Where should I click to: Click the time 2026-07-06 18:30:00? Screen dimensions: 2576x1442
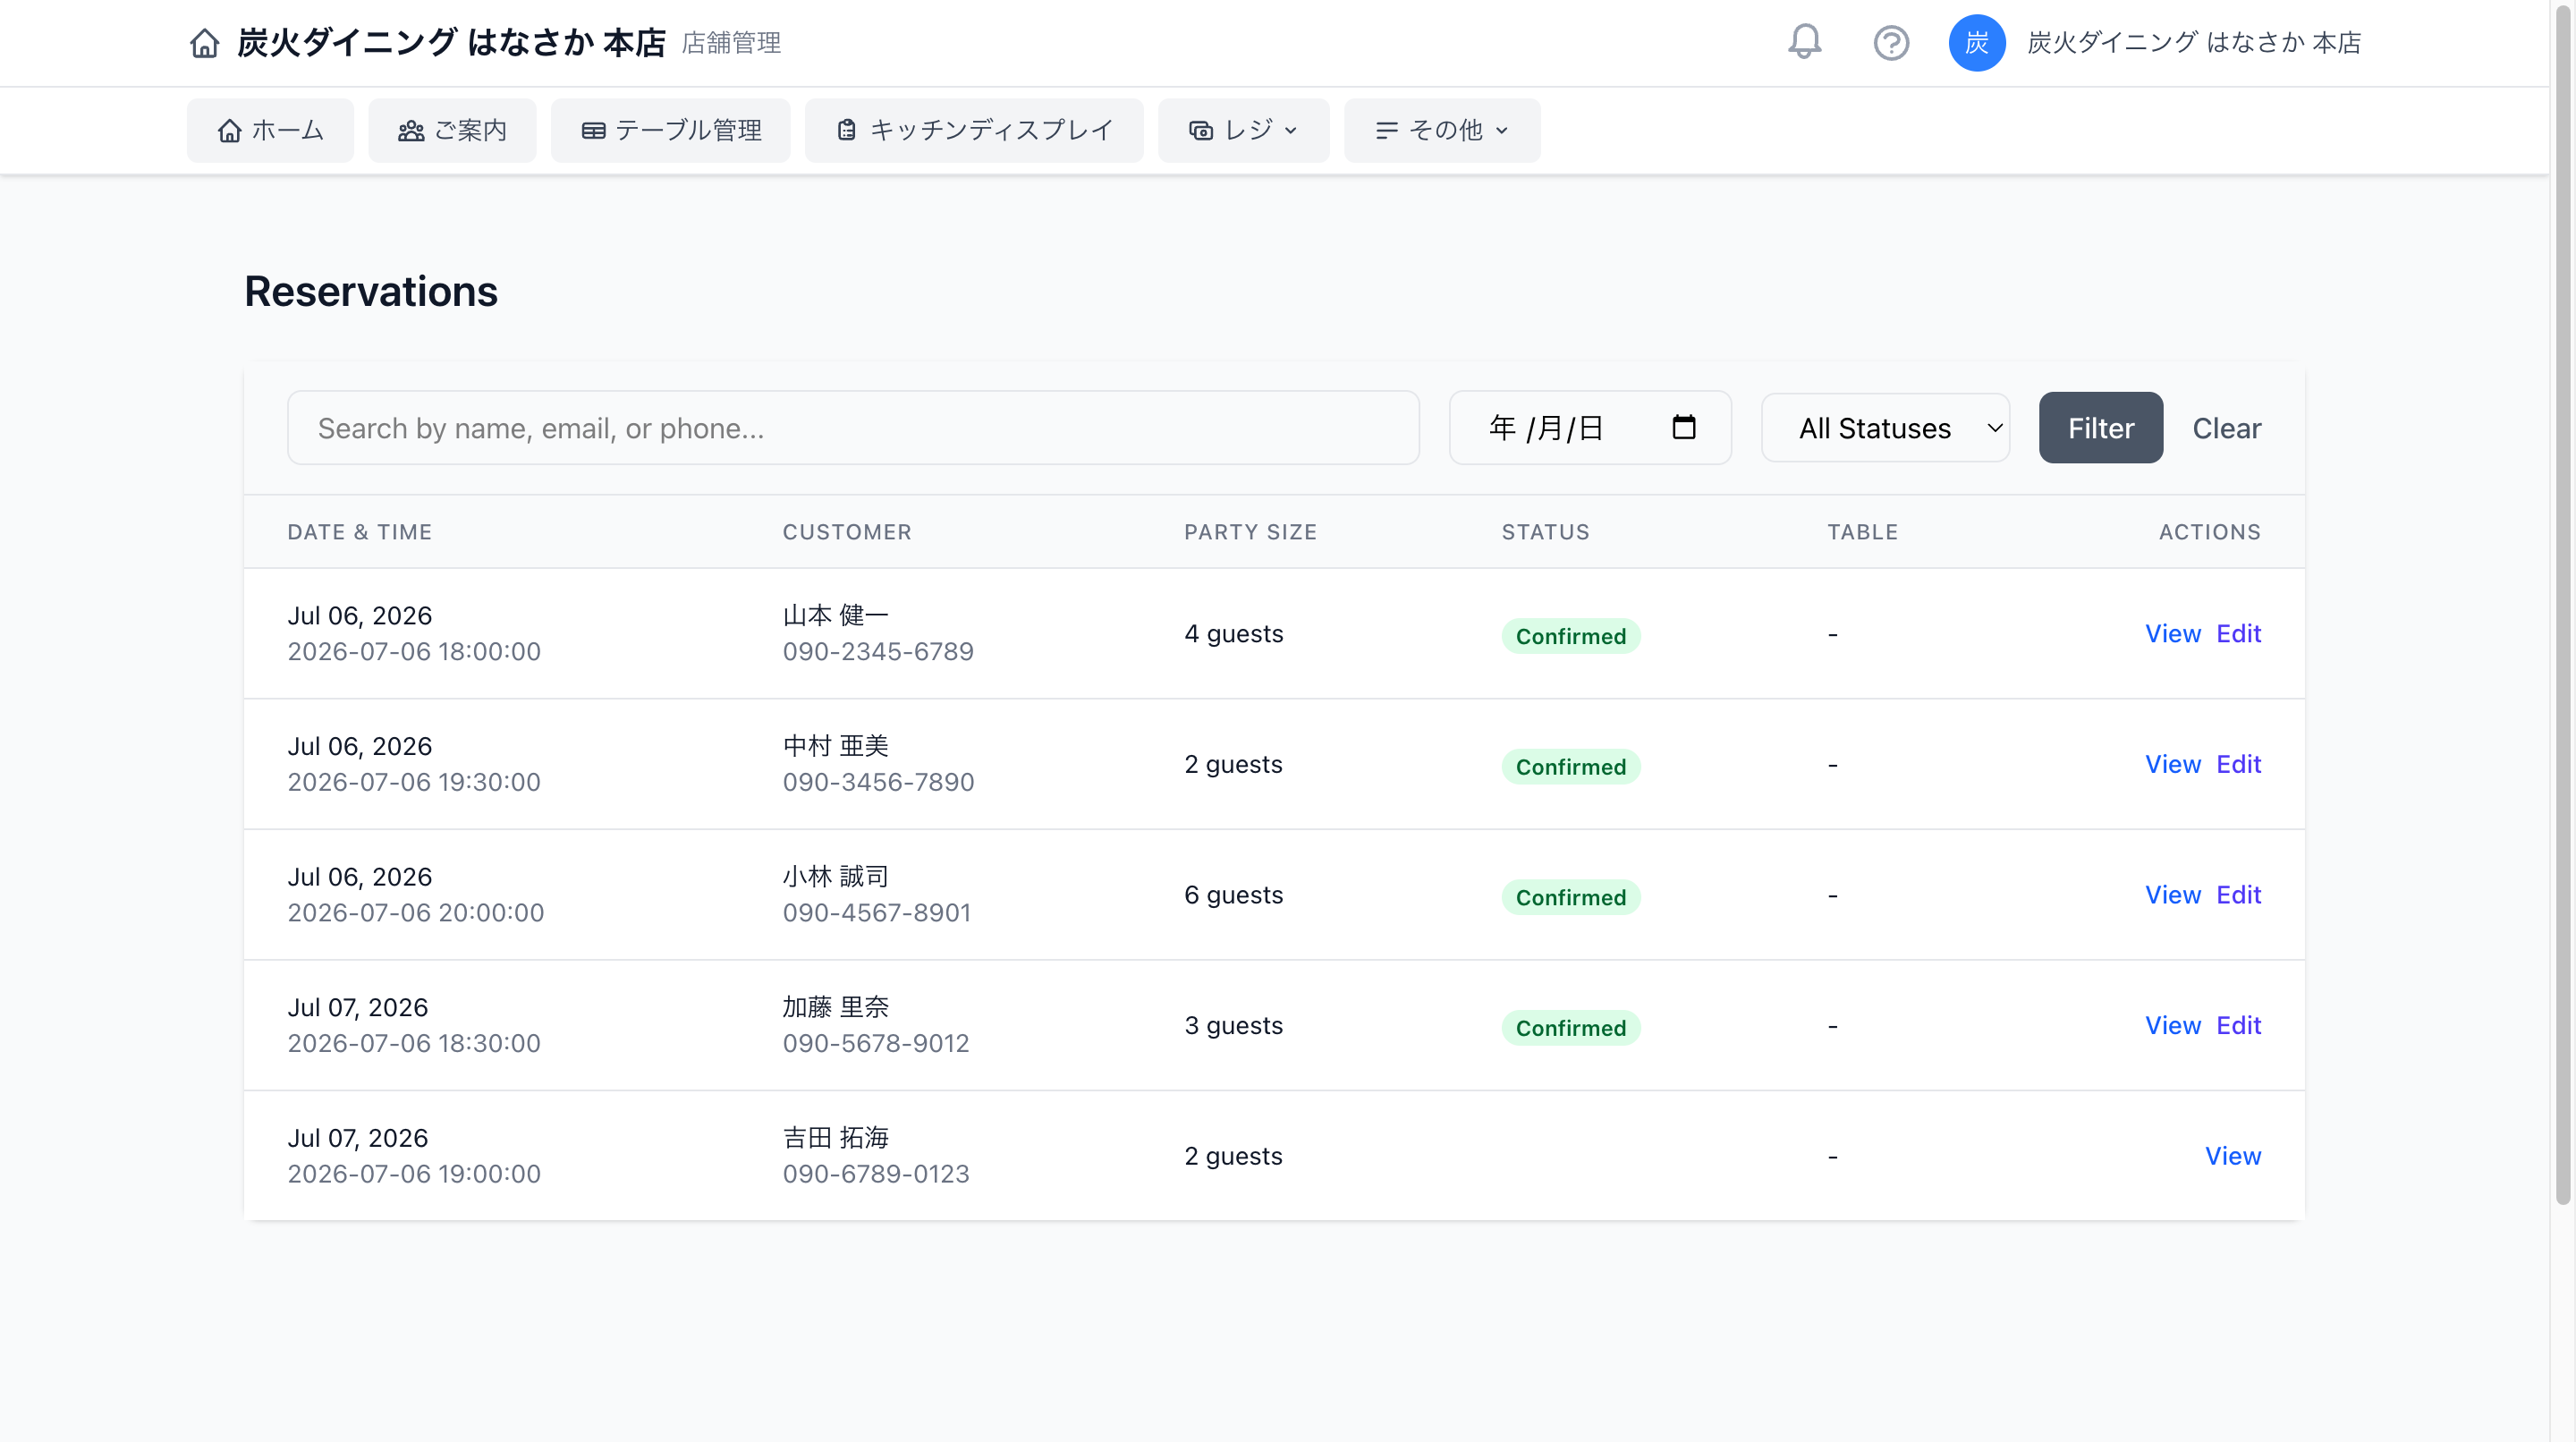414,1043
